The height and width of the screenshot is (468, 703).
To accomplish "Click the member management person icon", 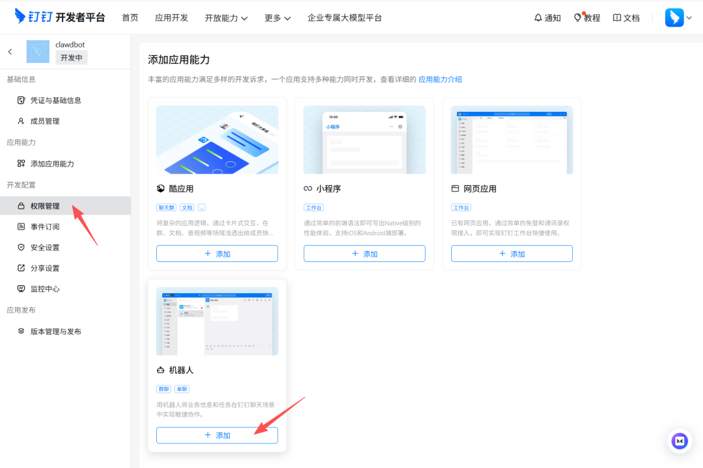I will point(21,121).
